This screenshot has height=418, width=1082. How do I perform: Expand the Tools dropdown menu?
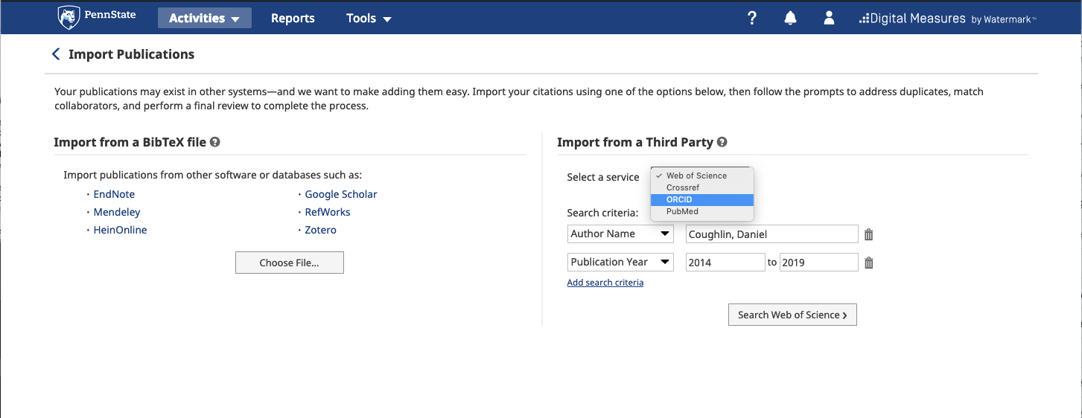[x=369, y=19]
